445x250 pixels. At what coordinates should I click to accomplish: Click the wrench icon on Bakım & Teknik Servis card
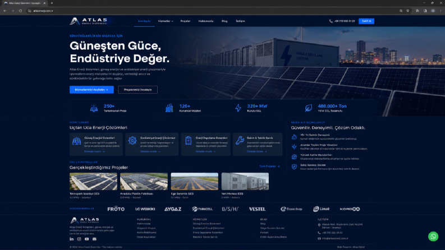(x=240, y=140)
